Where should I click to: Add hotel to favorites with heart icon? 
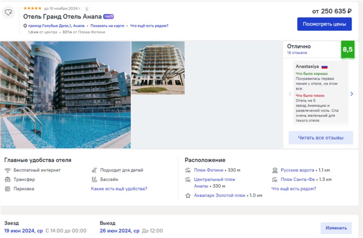coord(8,13)
